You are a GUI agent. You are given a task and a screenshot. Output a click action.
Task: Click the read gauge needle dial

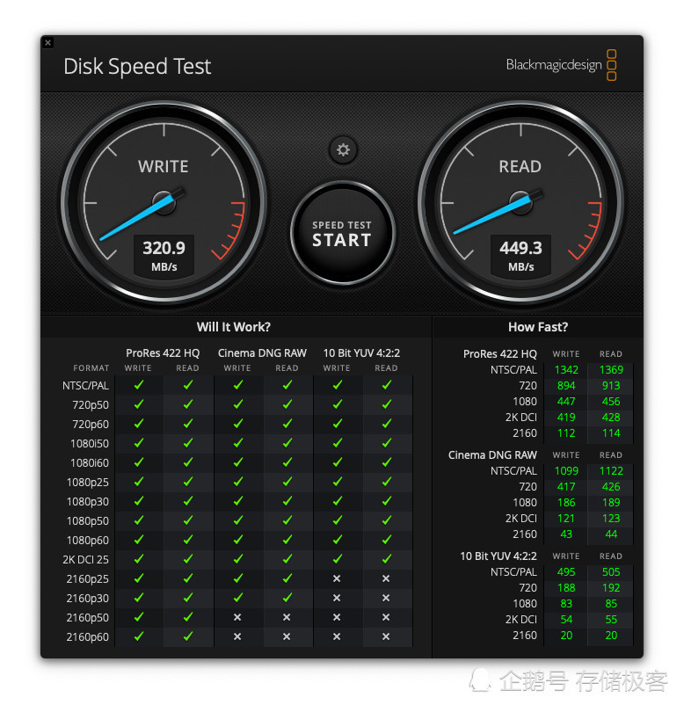[520, 203]
